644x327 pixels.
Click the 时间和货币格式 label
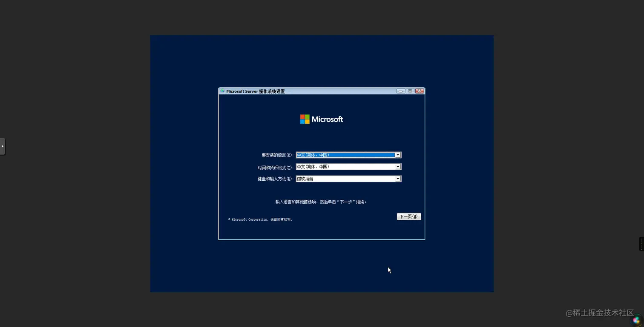(x=276, y=168)
